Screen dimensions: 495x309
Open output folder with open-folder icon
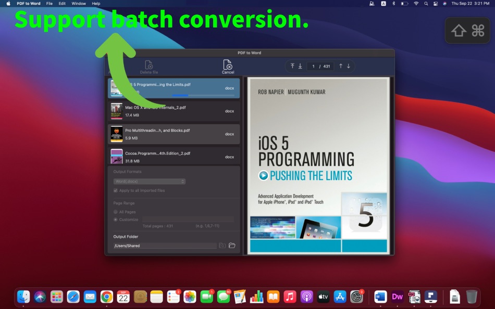(232, 246)
